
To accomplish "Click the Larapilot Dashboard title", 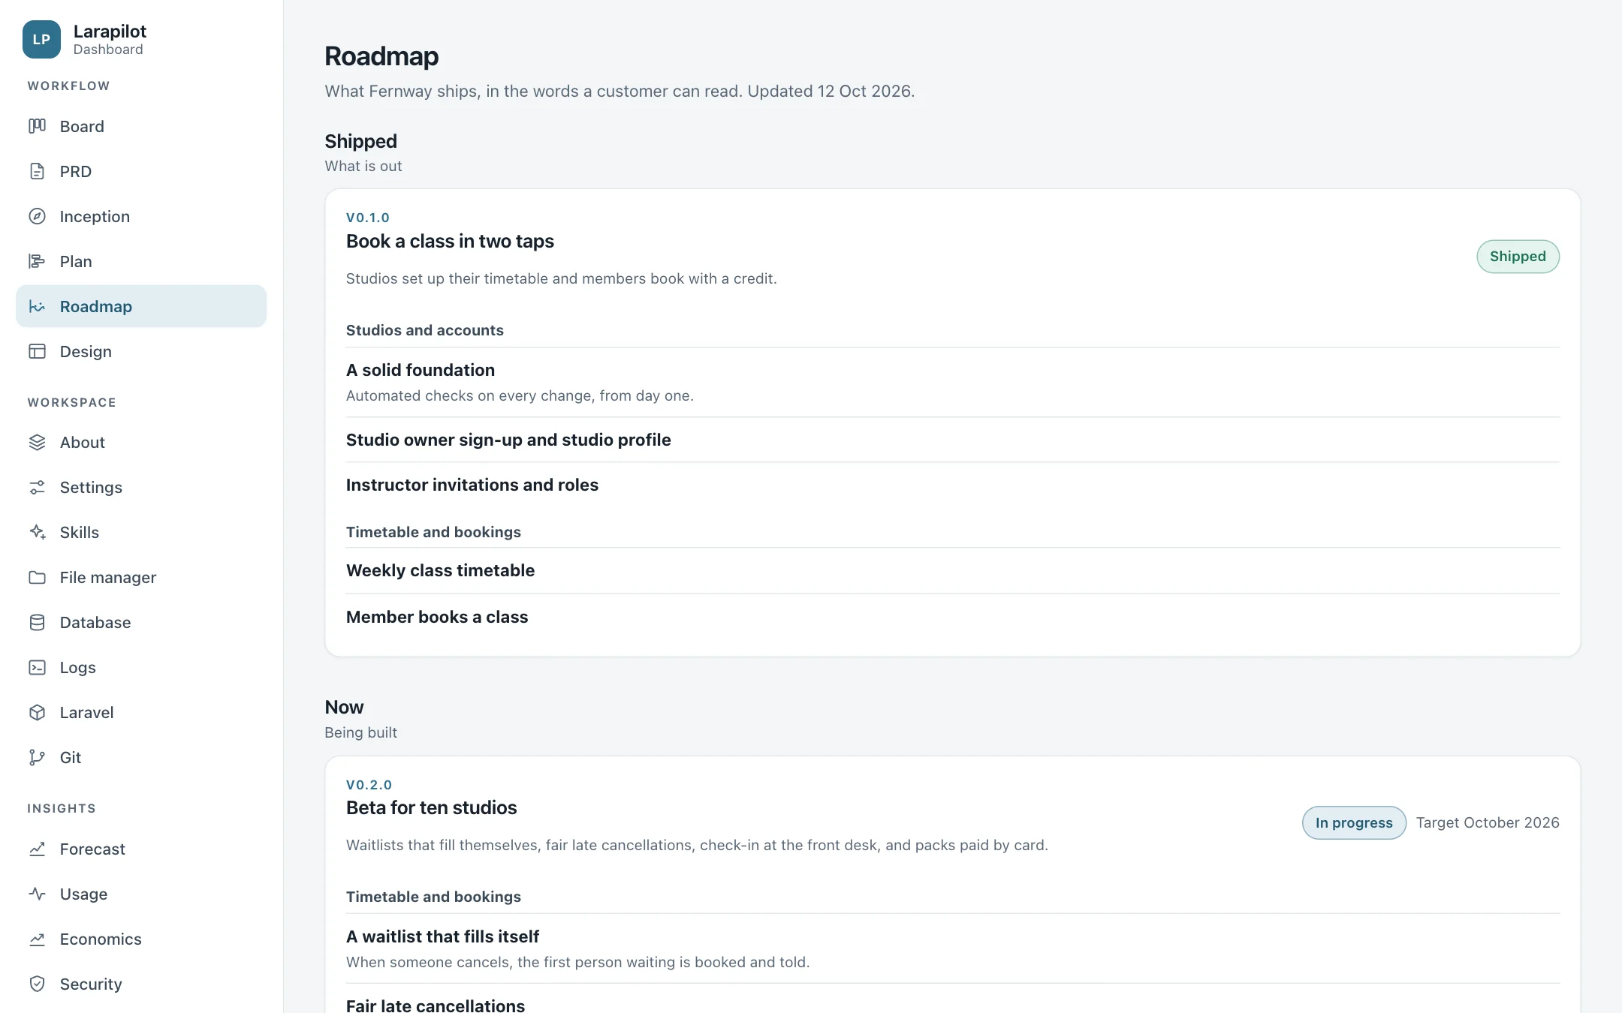I will tap(110, 39).
